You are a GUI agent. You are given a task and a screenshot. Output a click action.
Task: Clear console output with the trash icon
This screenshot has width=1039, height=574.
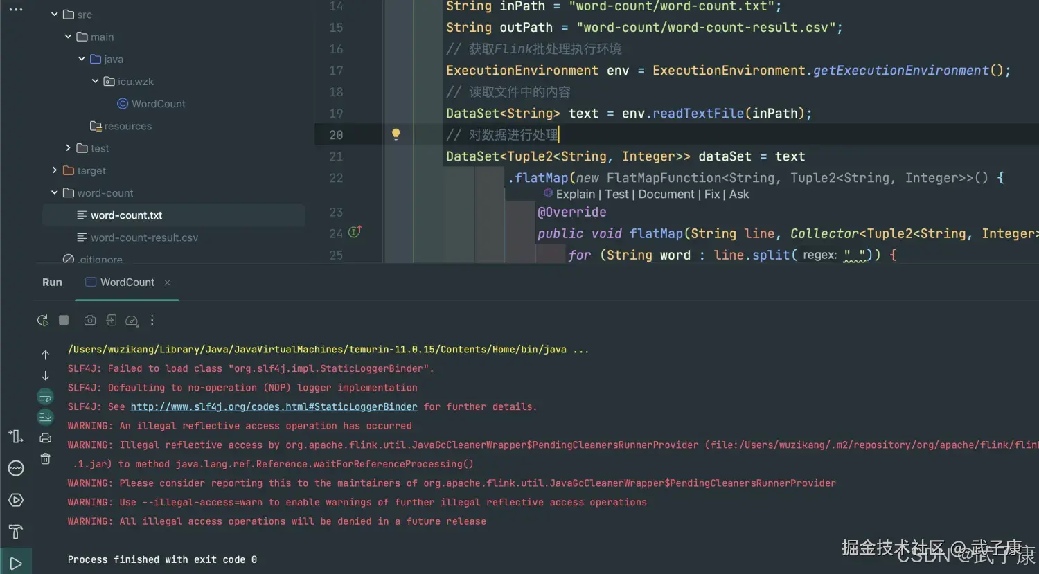(45, 458)
